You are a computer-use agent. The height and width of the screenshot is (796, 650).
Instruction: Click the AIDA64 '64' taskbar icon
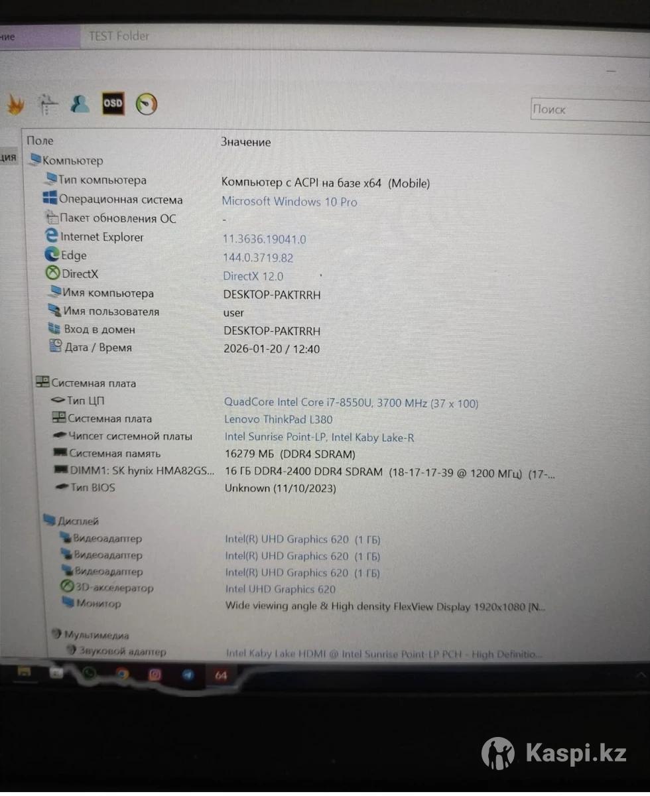click(221, 675)
